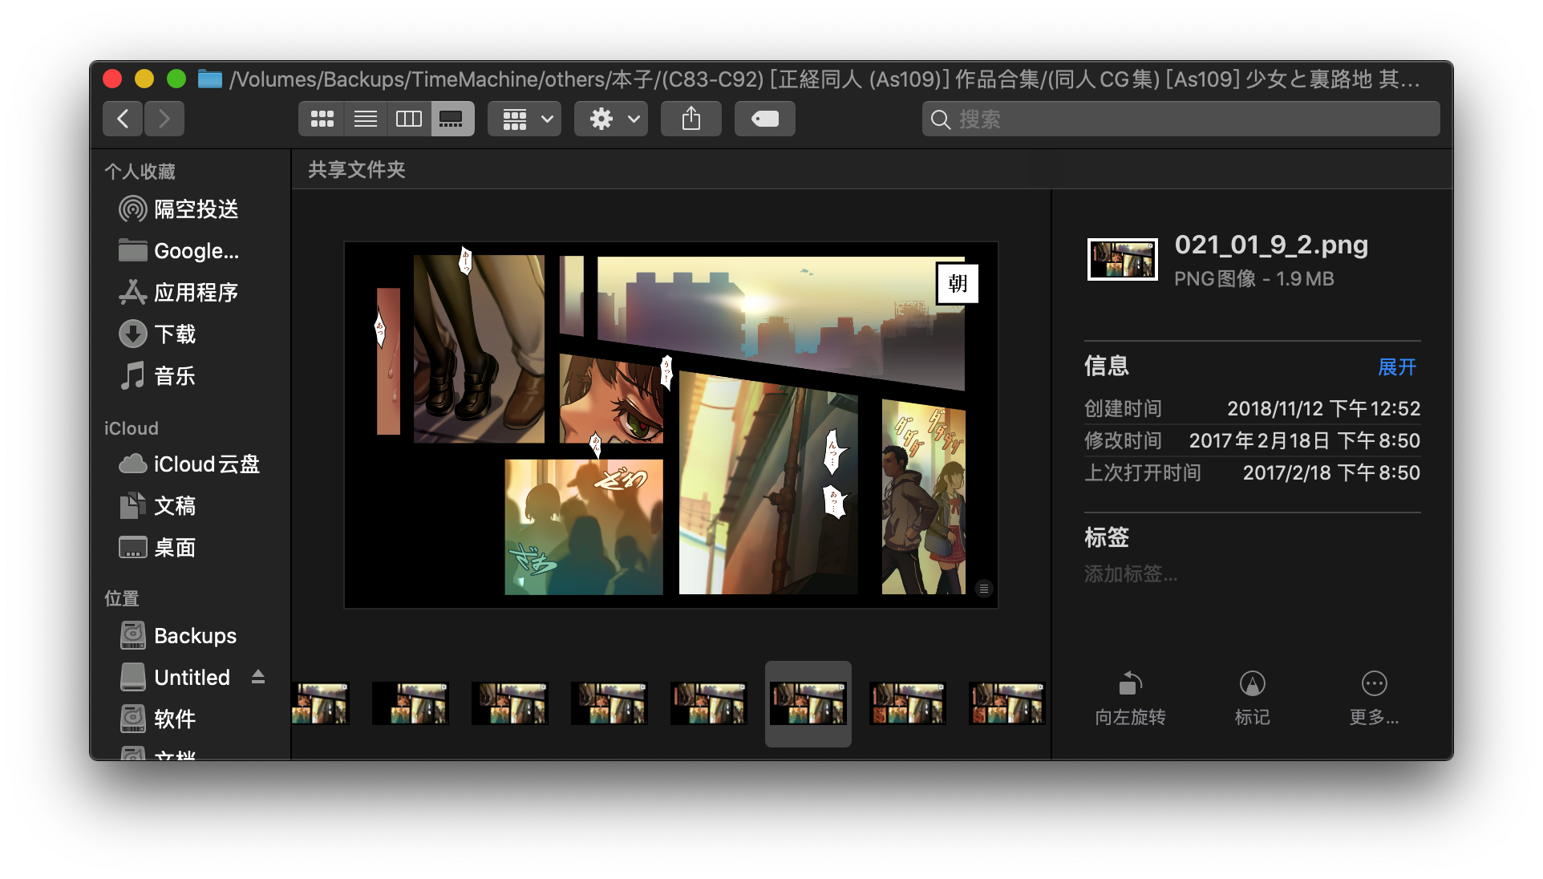Select the first thumbnail in the filmstrip
This screenshot has height=879, width=1543.
320,703
